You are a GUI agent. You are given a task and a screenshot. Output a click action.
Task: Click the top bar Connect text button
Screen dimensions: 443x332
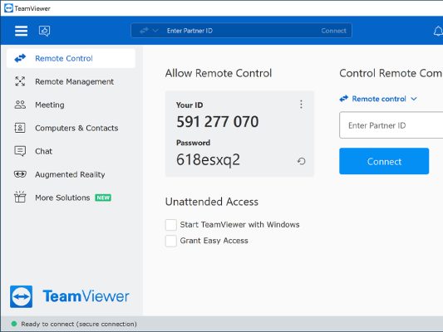pyautogui.click(x=333, y=31)
